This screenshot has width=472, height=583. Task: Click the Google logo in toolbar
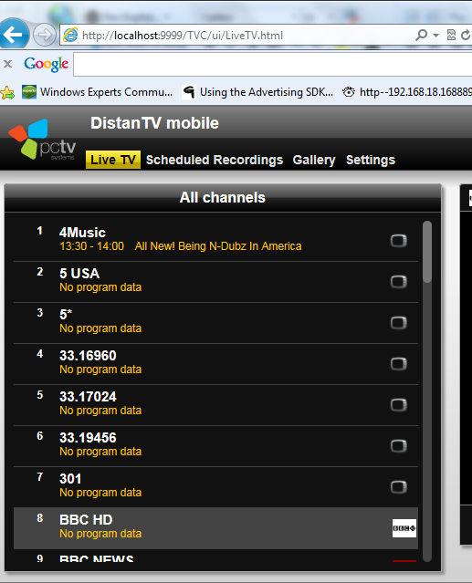47,65
